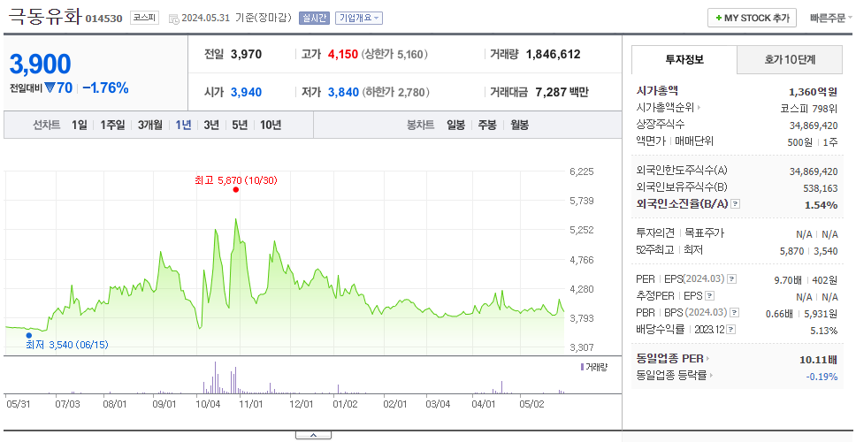Viewport: 856px width, 442px height.
Task: Select the 3개월 line chart period
Action: (x=150, y=125)
